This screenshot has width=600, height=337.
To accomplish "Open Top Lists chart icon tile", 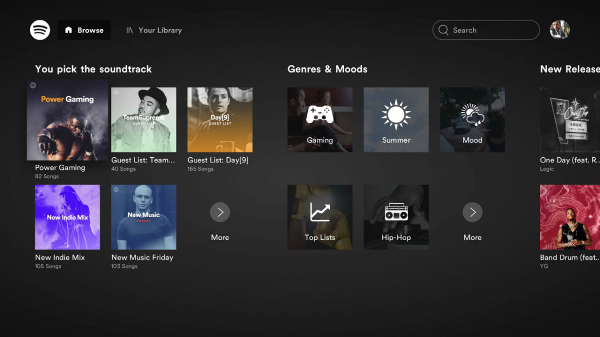I will coord(320,217).
